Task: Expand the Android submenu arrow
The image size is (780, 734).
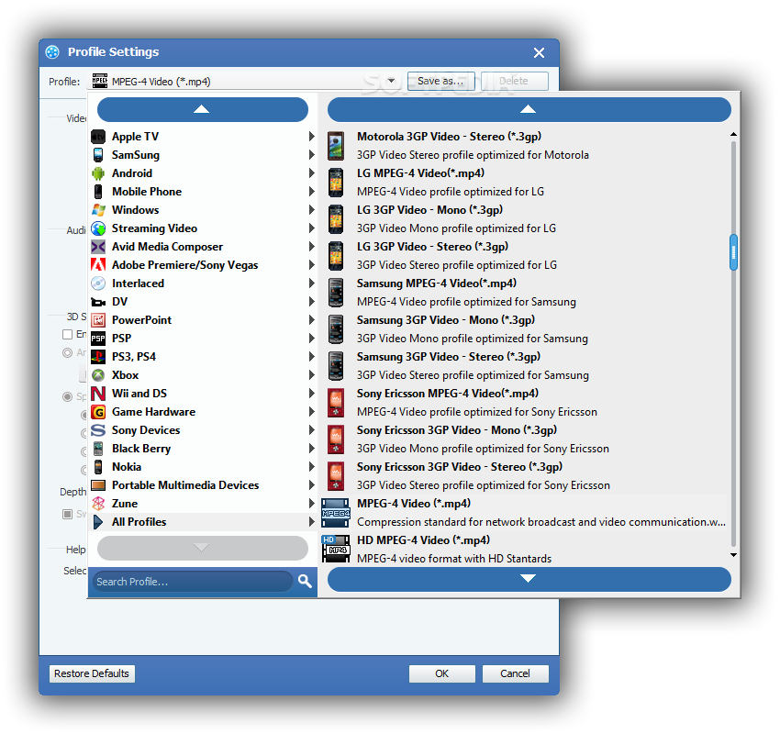Action: 311,173
